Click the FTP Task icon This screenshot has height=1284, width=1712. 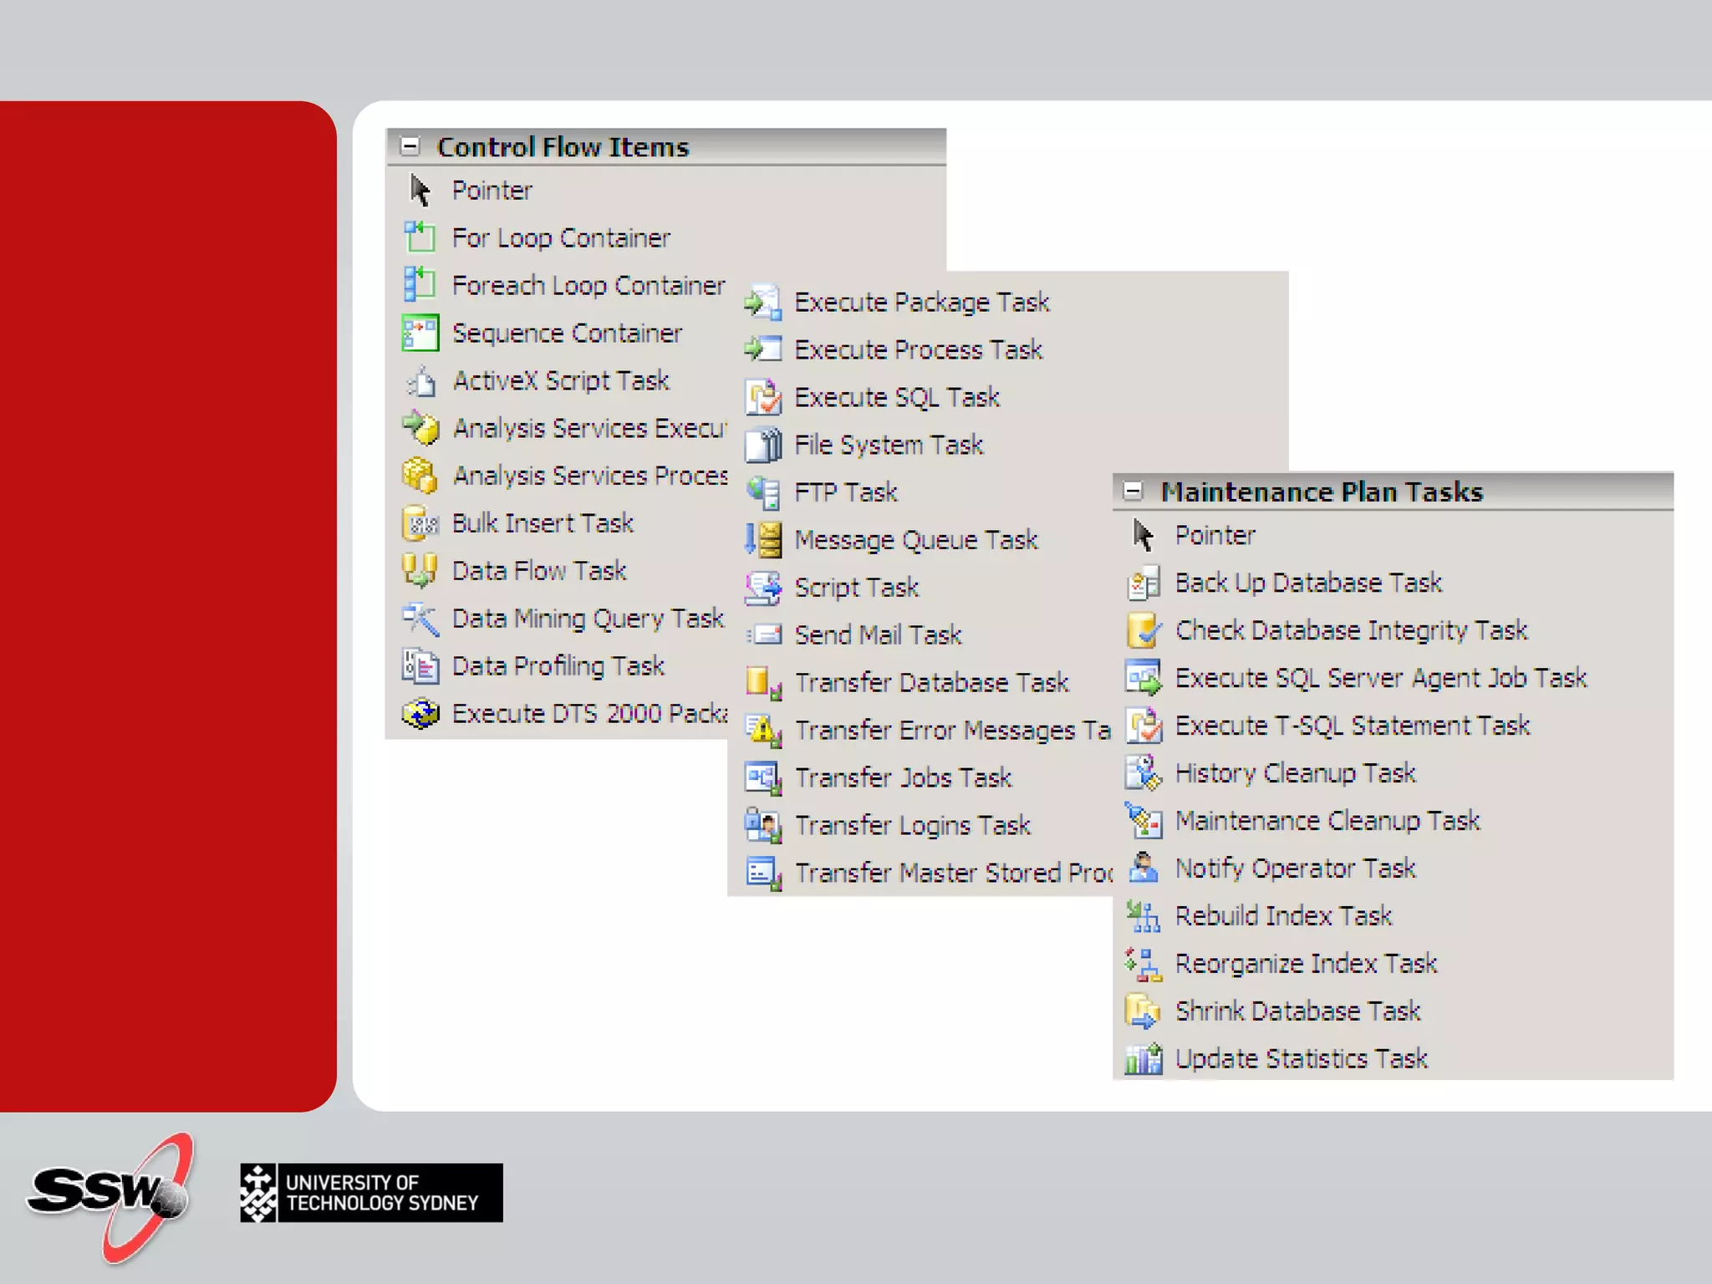coord(762,492)
